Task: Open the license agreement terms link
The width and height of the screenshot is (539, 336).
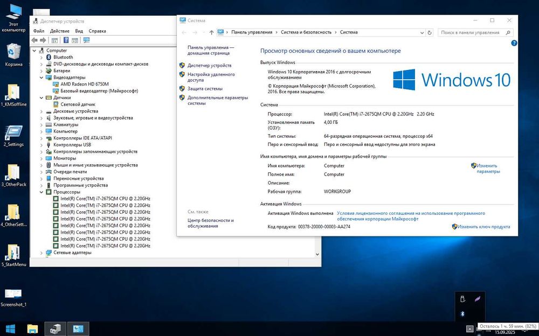Action: pyautogui.click(x=411, y=216)
